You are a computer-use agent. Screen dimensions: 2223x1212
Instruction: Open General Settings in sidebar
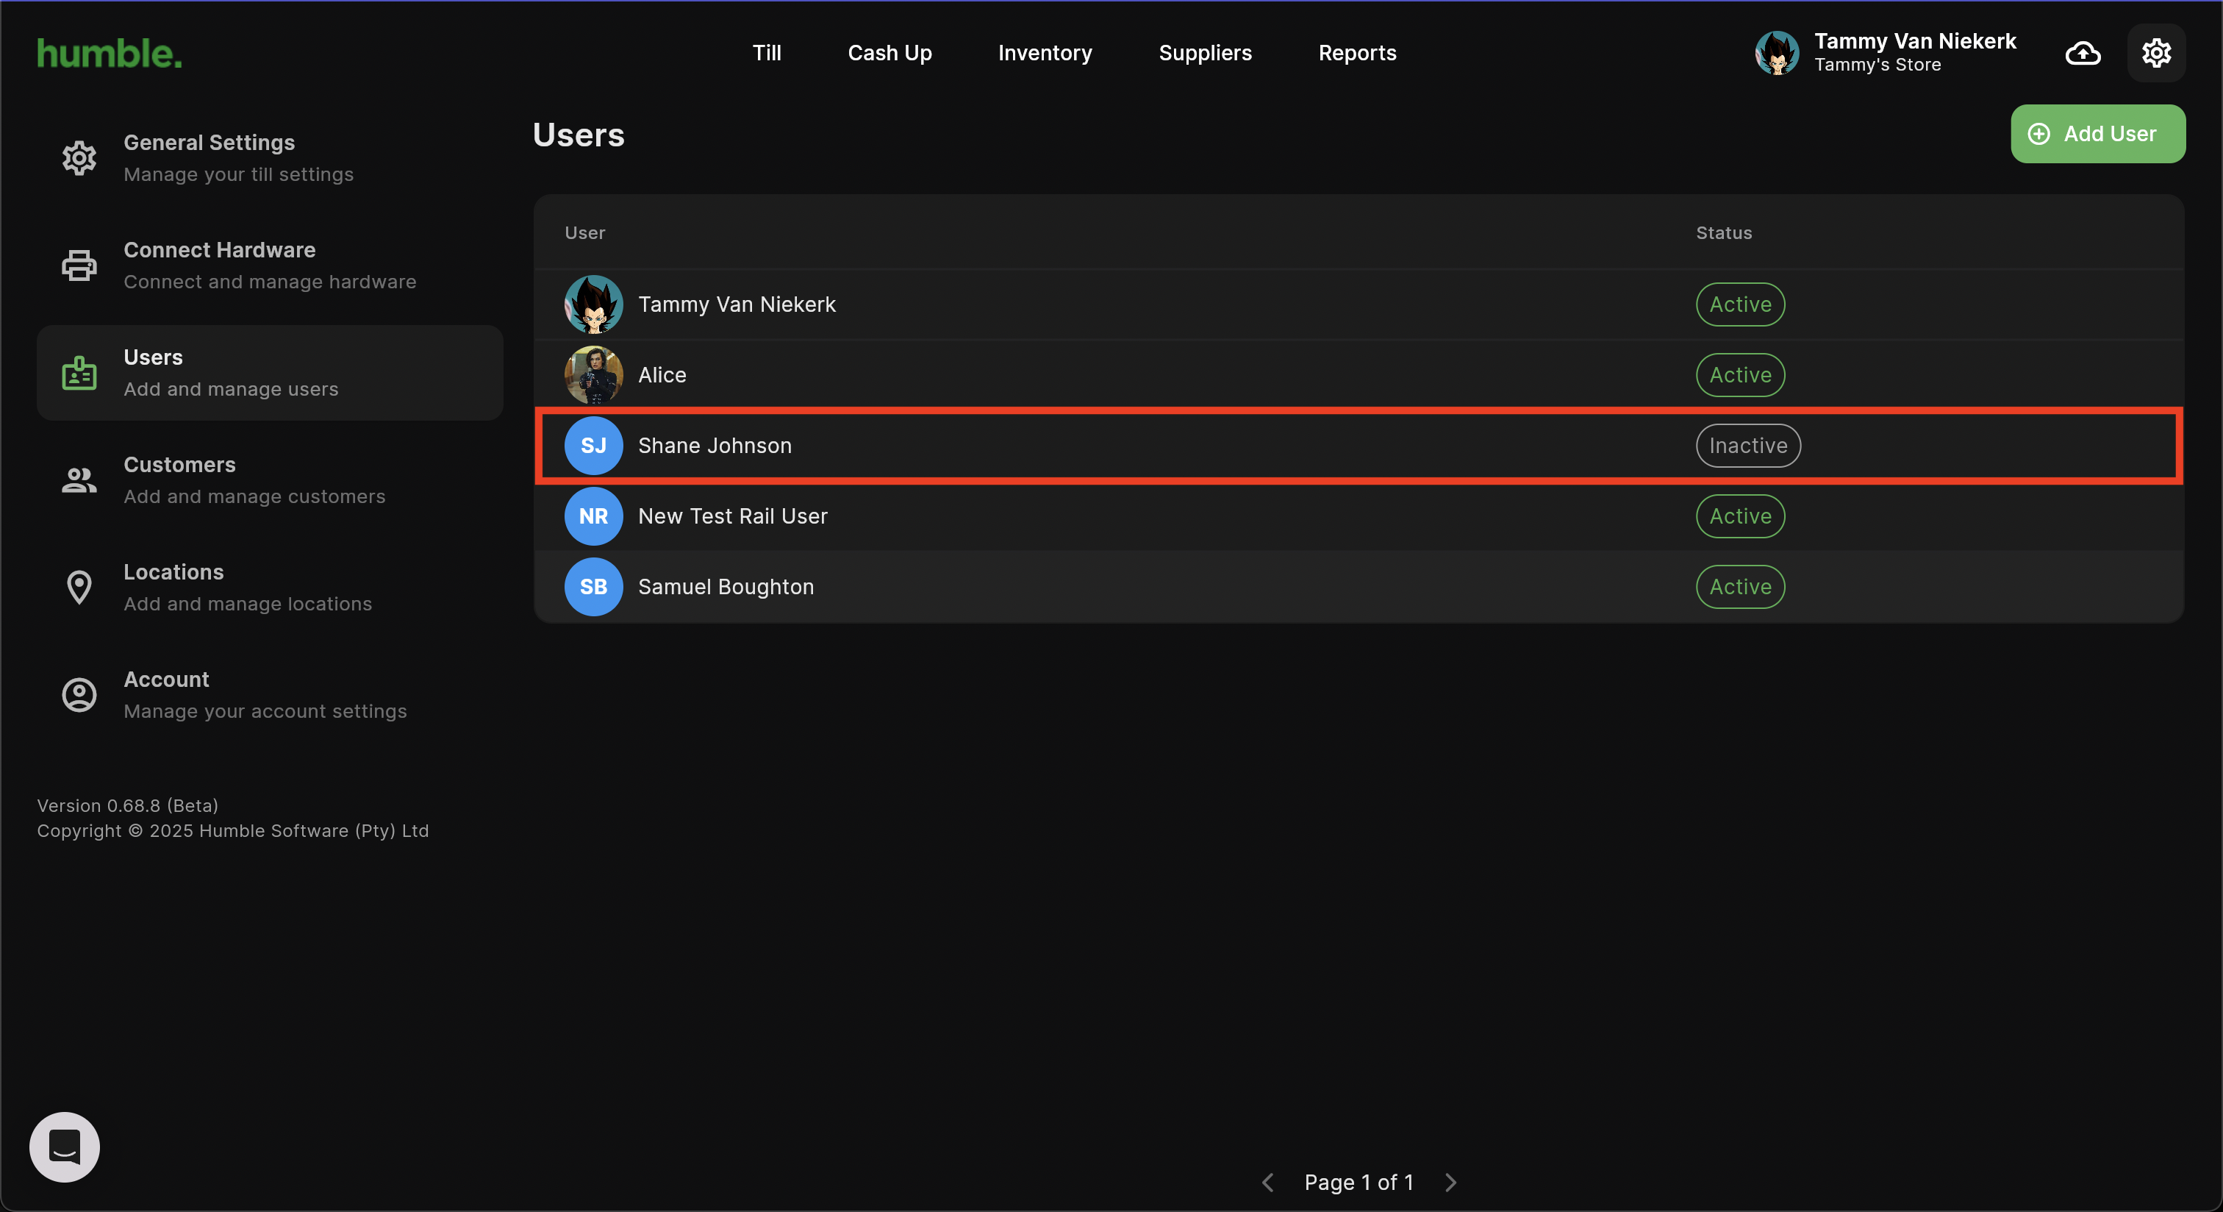point(270,158)
